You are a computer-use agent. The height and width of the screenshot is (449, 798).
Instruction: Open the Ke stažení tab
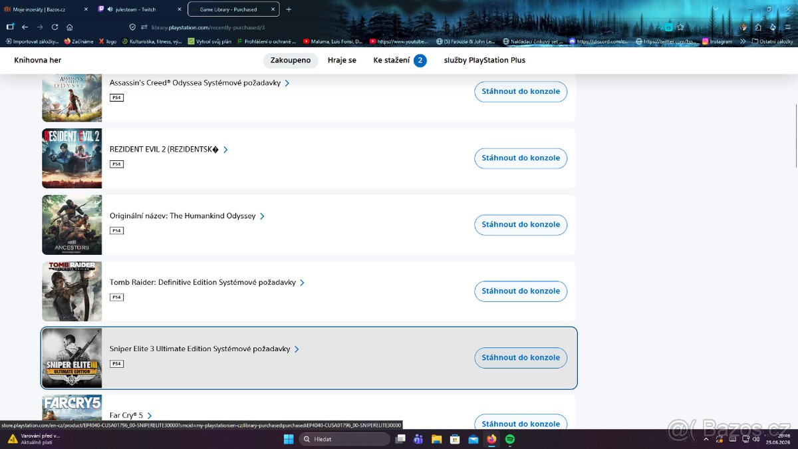click(x=400, y=61)
